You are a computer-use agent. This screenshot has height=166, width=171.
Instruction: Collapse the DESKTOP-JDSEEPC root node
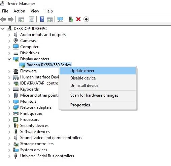coord(3,29)
